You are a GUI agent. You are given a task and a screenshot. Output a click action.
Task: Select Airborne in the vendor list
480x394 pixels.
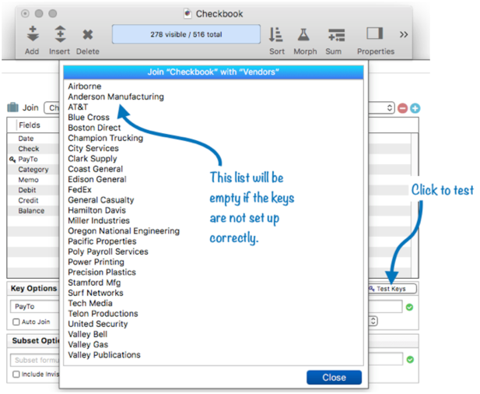click(85, 86)
